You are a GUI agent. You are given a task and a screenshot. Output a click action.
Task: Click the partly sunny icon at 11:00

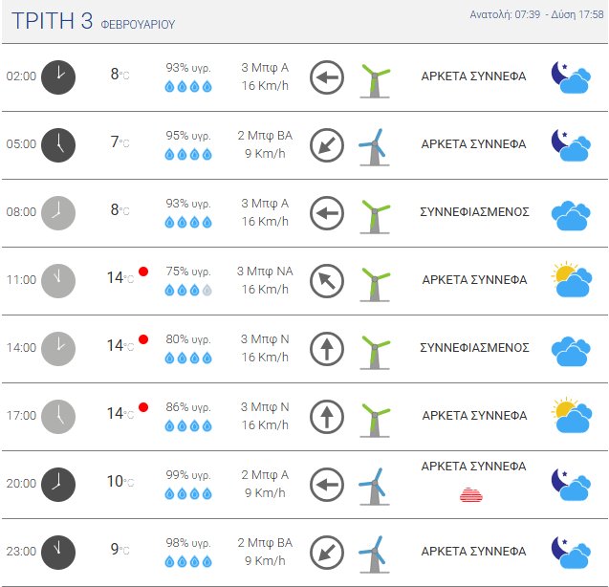pyautogui.click(x=570, y=280)
